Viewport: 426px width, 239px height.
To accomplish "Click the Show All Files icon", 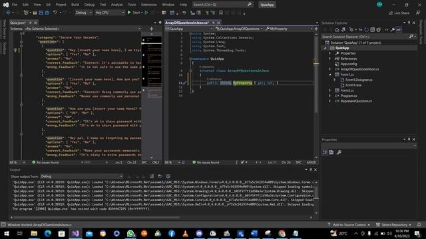I will coord(379,30).
